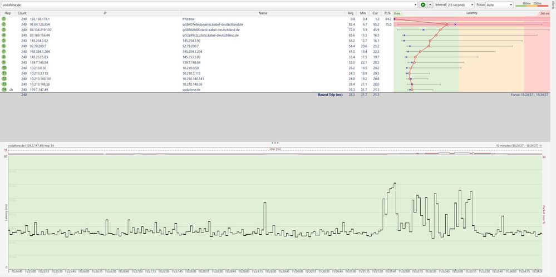Click the IP column header

point(105,12)
